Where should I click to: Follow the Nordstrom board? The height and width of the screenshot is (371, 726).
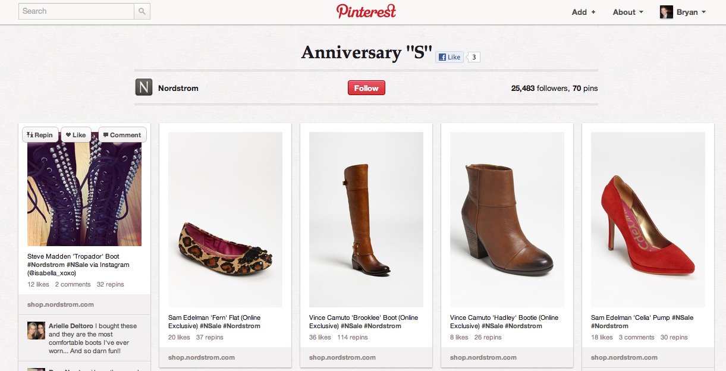click(366, 88)
